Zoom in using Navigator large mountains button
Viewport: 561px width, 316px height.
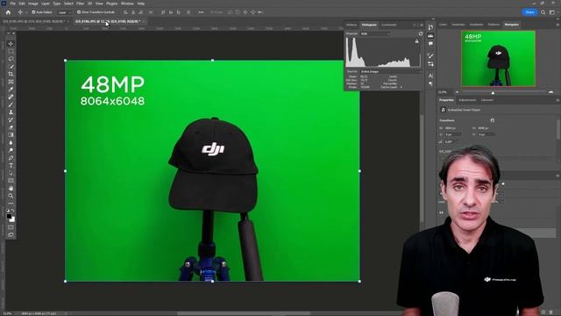[551, 92]
